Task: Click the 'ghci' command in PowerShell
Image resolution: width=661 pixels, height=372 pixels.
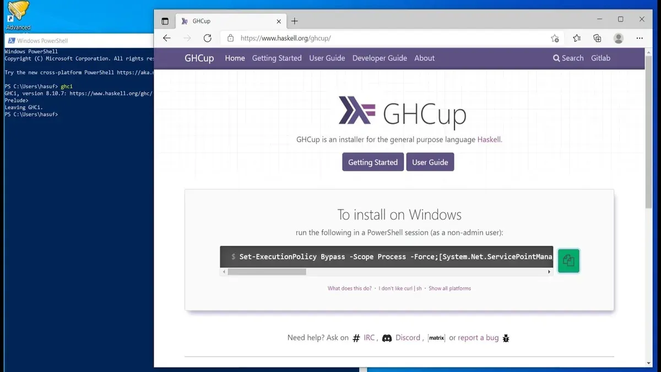Action: (67, 87)
